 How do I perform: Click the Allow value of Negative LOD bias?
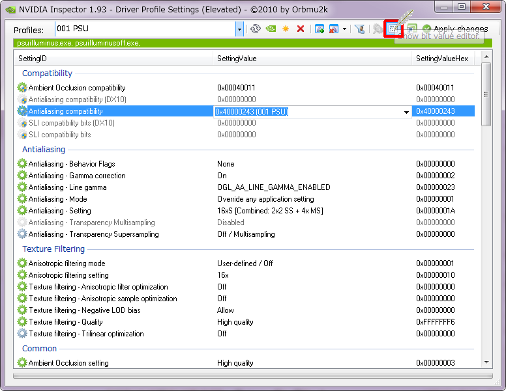point(225,310)
